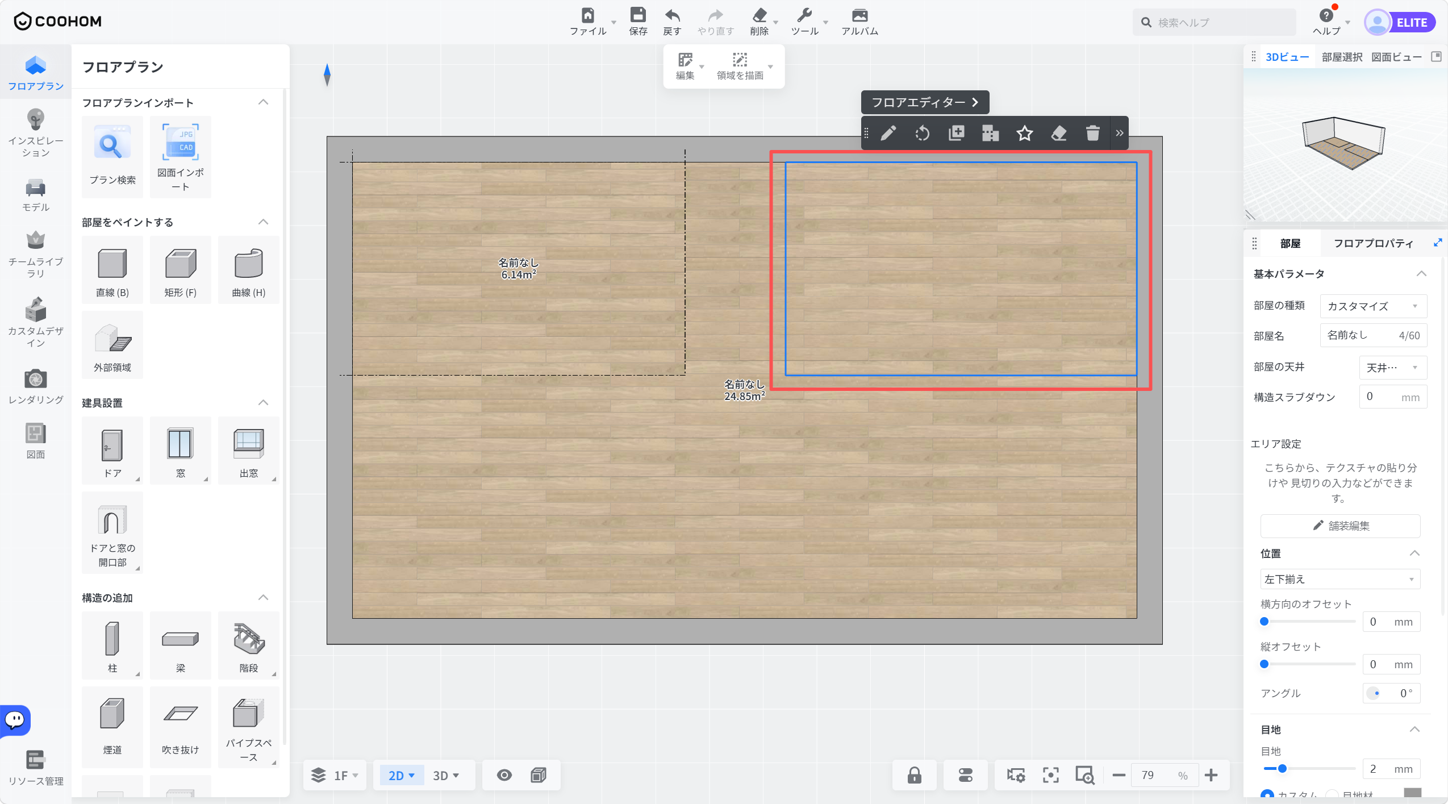
Task: Click 保存 save icon in top toolbar
Action: pos(638,22)
